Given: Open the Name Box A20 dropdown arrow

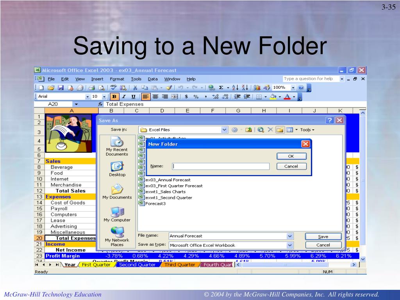Looking at the screenshot, I should pyautogui.click(x=76, y=104).
